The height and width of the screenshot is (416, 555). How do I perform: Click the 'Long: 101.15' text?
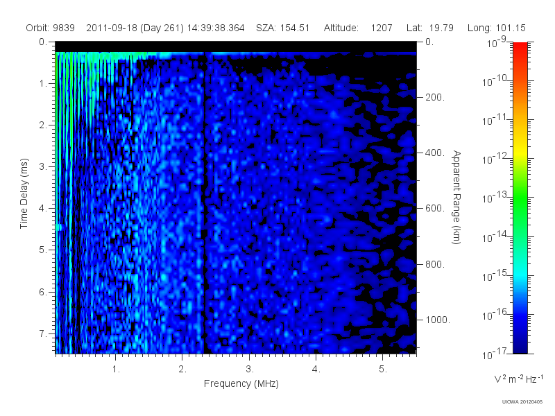click(497, 28)
